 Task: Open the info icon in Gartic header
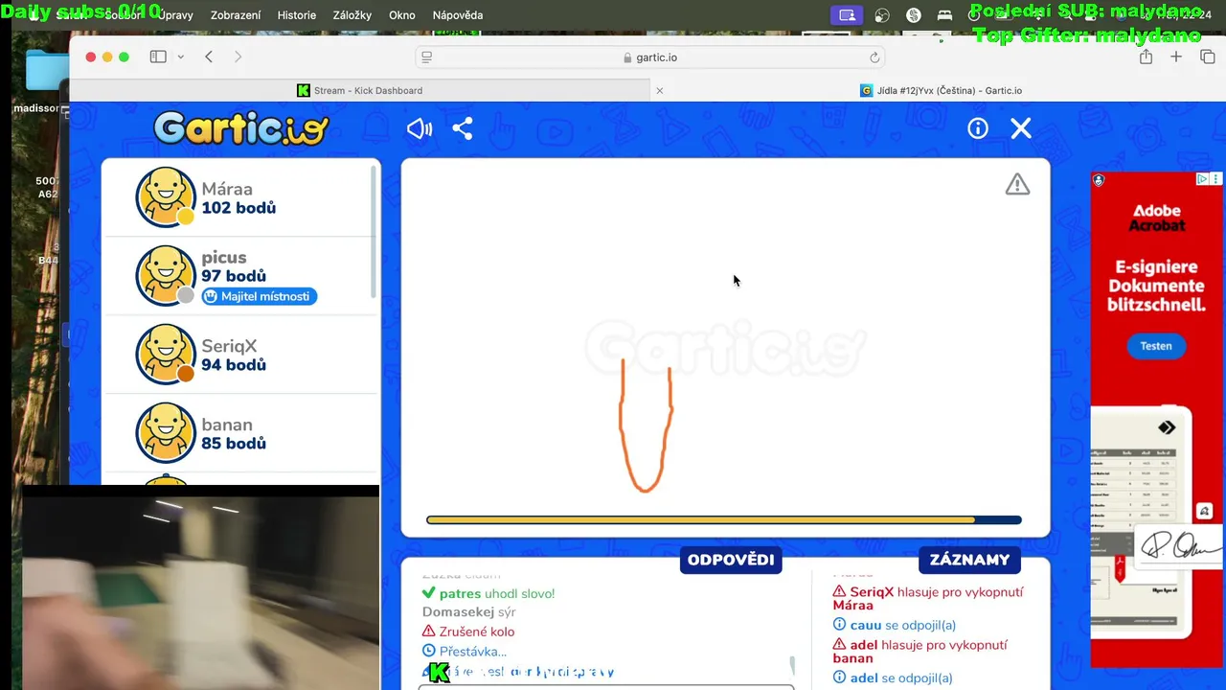click(978, 128)
